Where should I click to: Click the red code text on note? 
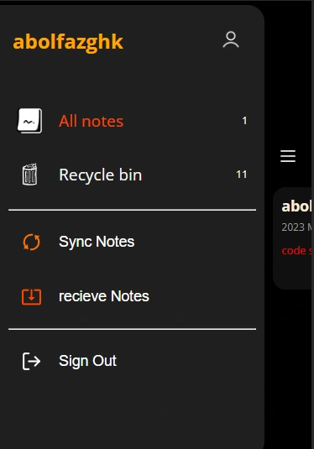coord(294,251)
